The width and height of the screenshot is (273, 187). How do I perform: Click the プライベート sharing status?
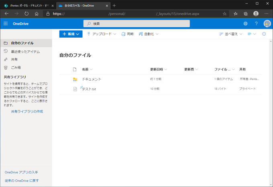point(247,89)
